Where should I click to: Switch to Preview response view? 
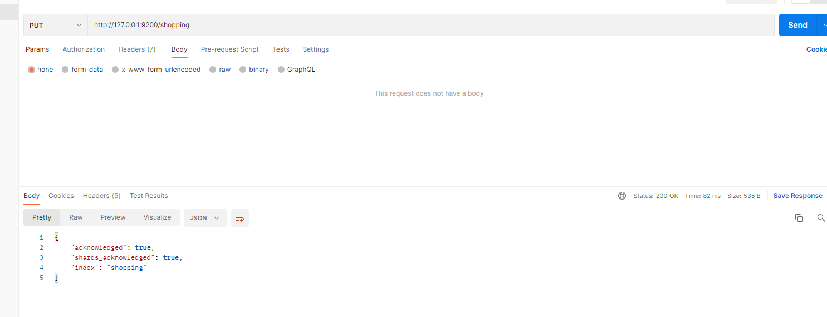click(113, 217)
